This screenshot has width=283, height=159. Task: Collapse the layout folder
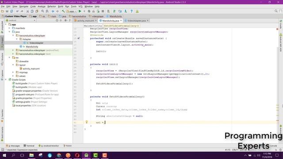point(13,65)
